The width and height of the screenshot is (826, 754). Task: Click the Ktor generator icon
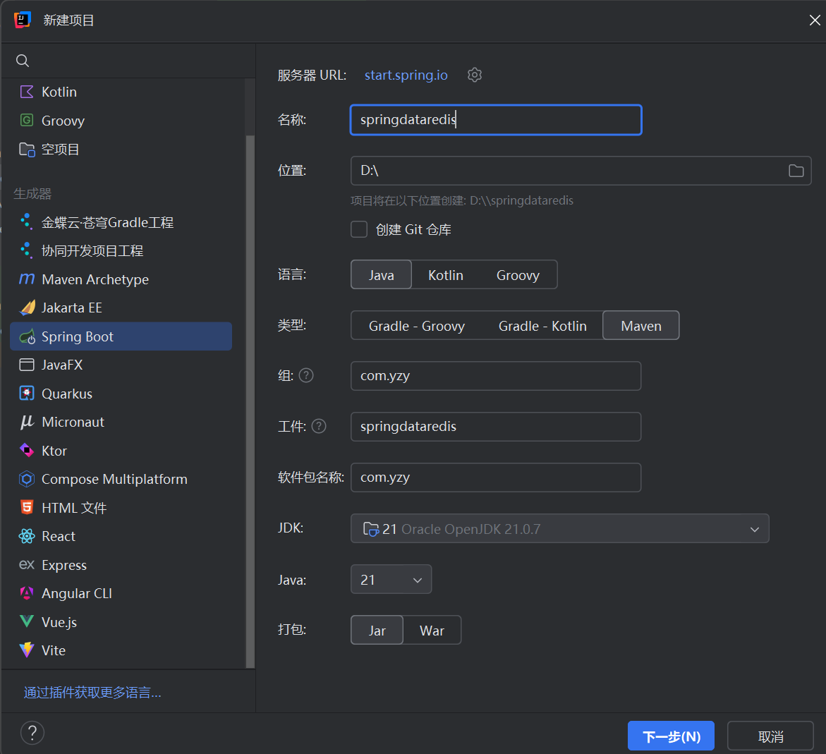(27, 451)
